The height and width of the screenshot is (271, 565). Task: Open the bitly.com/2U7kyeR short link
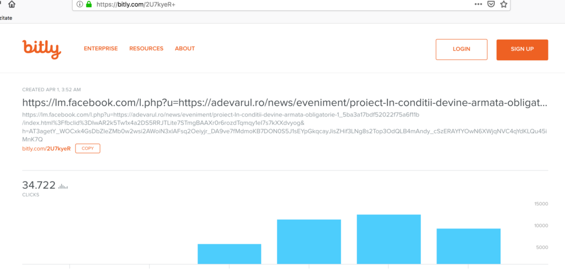[x=46, y=148]
